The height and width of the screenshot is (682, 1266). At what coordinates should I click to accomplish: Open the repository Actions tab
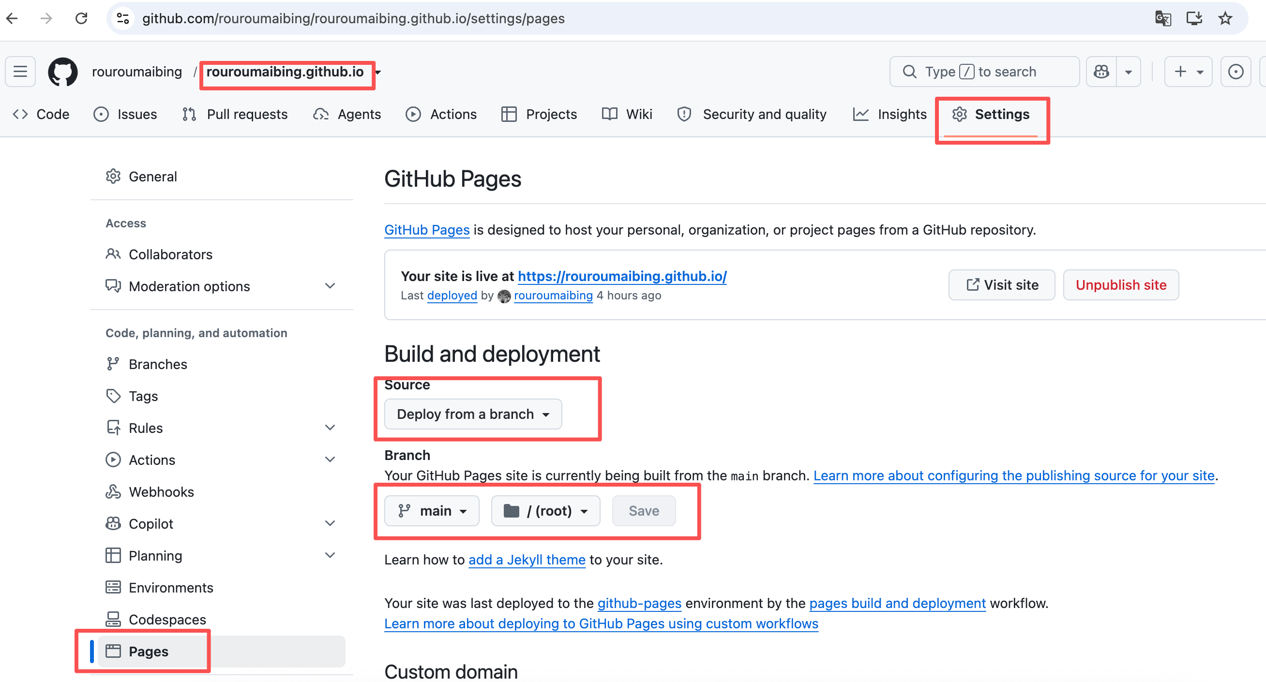[x=441, y=114]
